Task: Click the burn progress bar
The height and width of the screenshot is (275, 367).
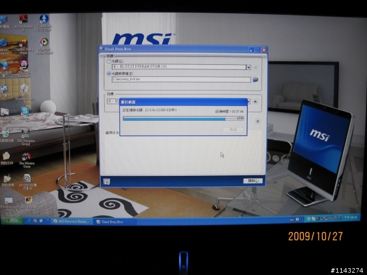Action: (x=183, y=119)
